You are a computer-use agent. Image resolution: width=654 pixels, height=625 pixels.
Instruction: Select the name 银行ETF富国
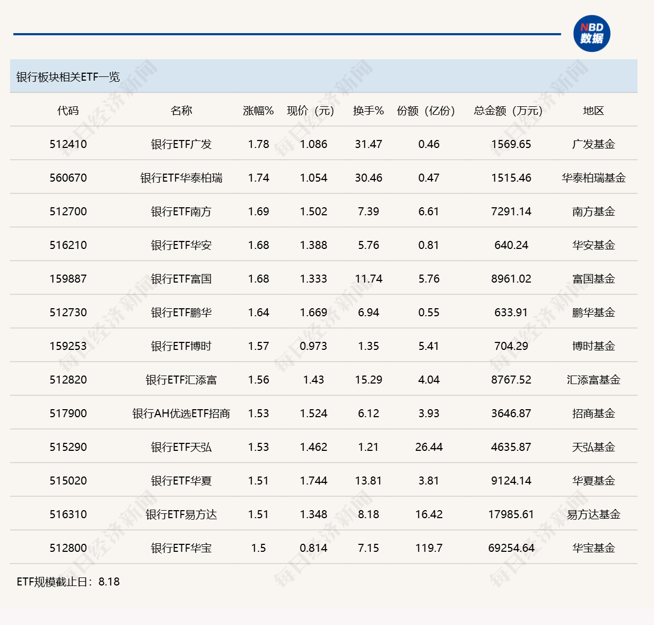click(x=181, y=279)
